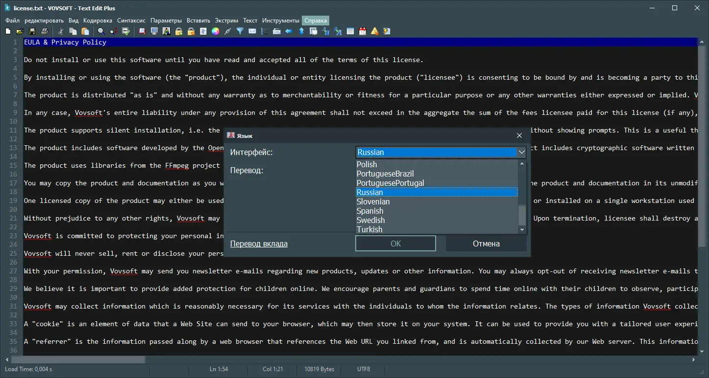Cut selection with the scissors icon

[x=61, y=31]
